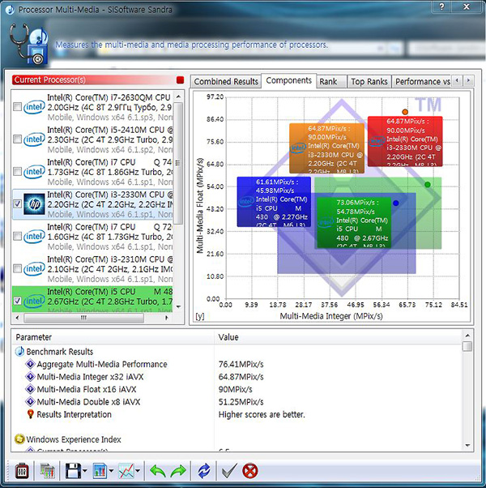Check the Core i5-2410M processor checkbox
Screen dimensions: 486x488
click(x=17, y=139)
